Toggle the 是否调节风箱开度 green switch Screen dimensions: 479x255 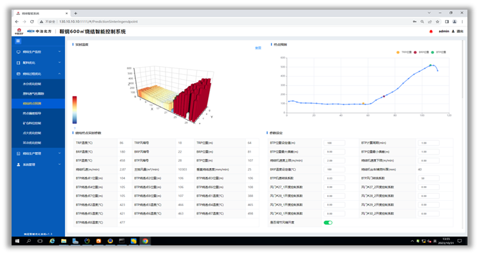click(x=328, y=223)
